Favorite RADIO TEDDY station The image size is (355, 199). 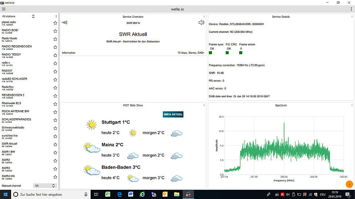[x=55, y=55]
